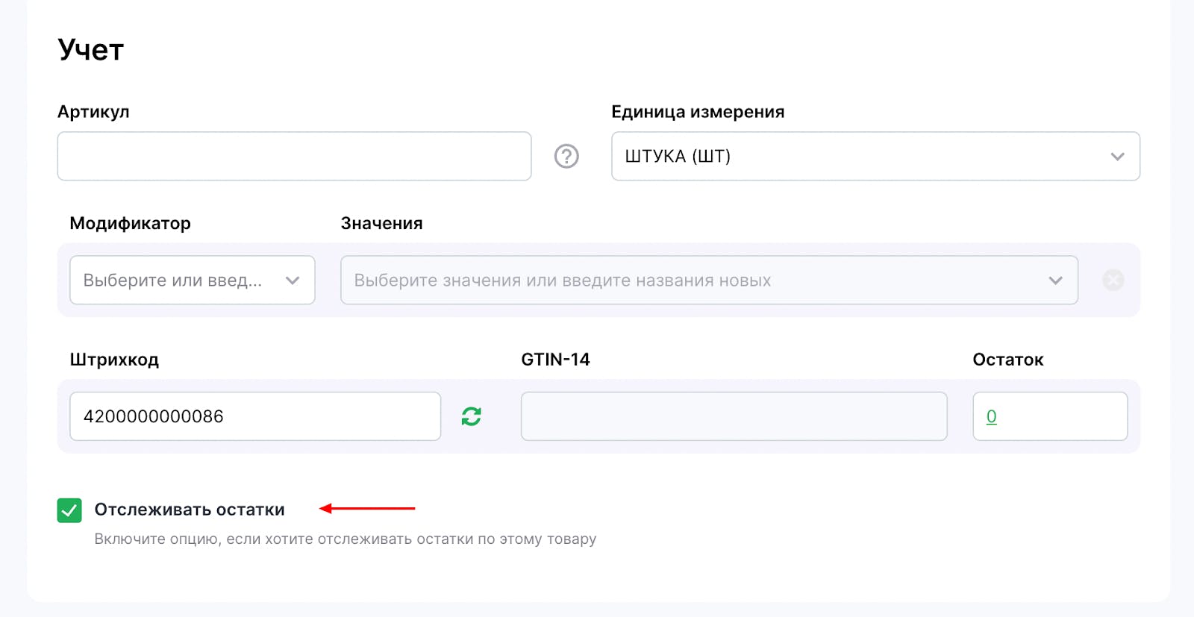Screen dimensions: 1194x617
Task: Click the chevron arrow in the Значения field
Action: click(x=1055, y=281)
